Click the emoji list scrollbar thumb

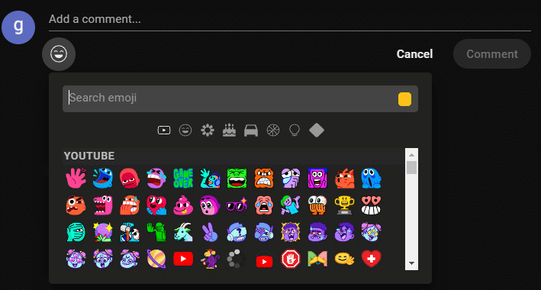pyautogui.click(x=411, y=167)
